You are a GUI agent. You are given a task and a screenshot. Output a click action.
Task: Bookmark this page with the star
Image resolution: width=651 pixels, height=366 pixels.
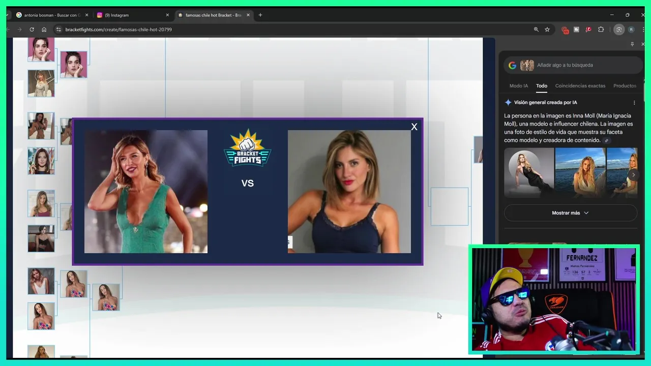(x=547, y=29)
